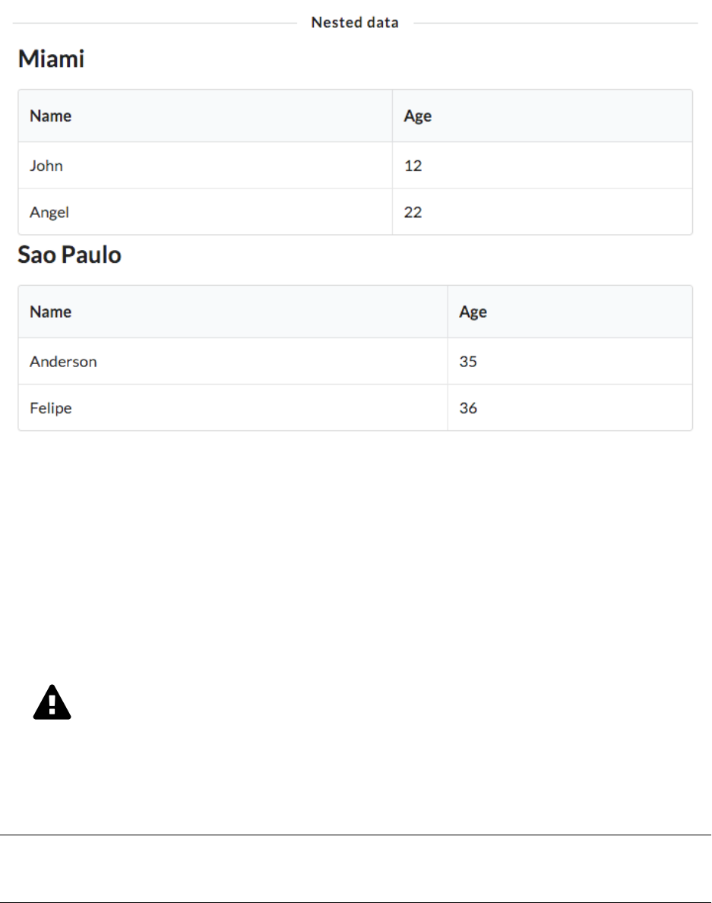712x903 pixels.
Task: Select the Angel cell
Action: point(49,212)
